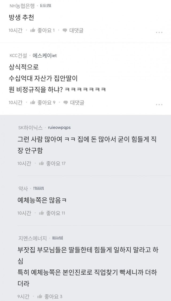The width and height of the screenshot is (171, 301).
Task: Click speech bubble icon under KCC건설 comment
Action: 65,102
